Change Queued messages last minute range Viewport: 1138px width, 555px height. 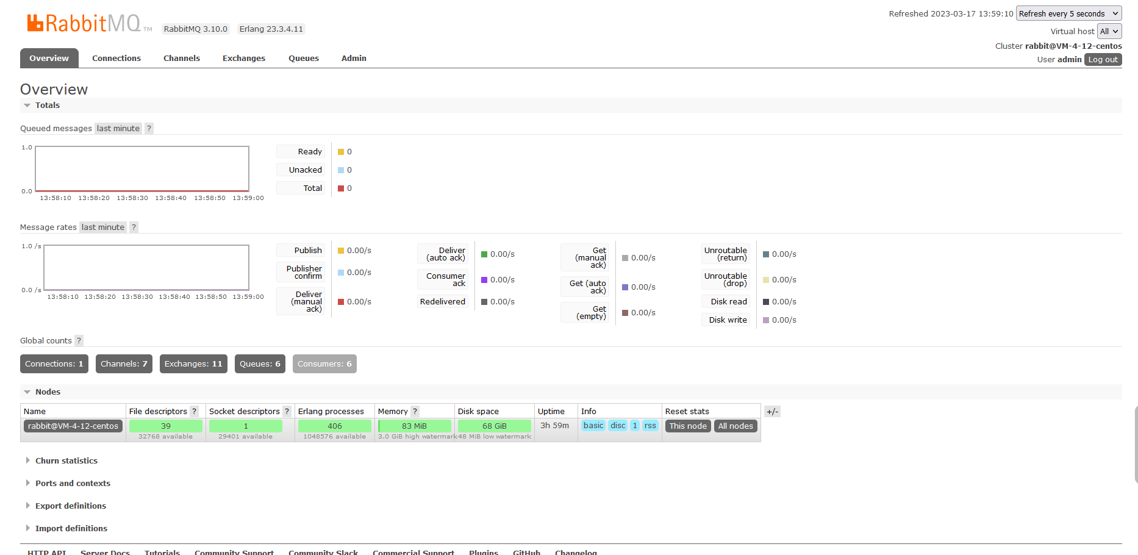(118, 128)
